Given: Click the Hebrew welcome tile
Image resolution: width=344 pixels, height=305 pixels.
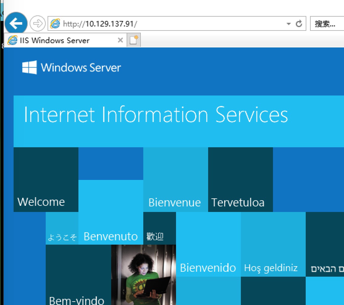Looking at the screenshot, I should (x=325, y=244).
